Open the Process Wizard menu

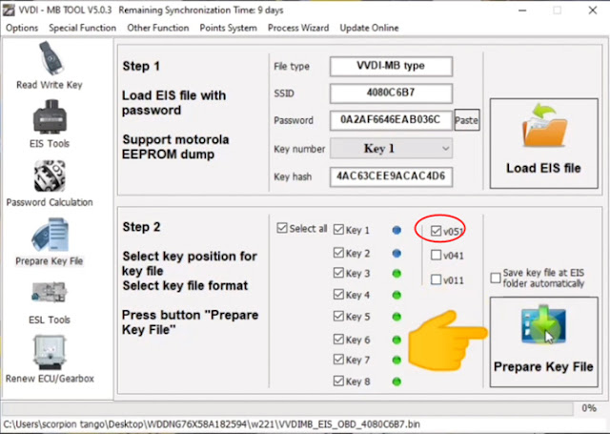[298, 28]
